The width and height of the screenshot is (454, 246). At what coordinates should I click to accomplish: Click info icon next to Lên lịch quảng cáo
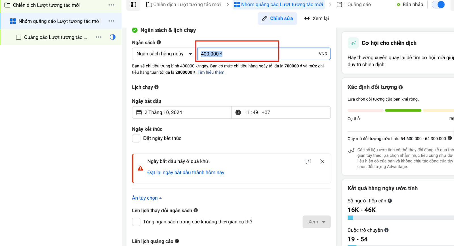point(177,241)
